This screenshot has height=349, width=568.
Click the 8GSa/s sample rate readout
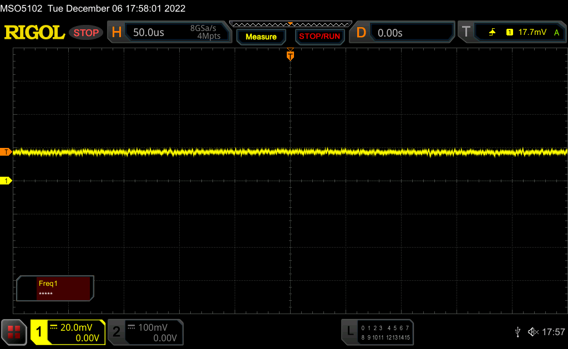203,28
